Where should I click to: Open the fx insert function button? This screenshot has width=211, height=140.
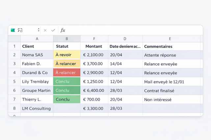pos(63,30)
